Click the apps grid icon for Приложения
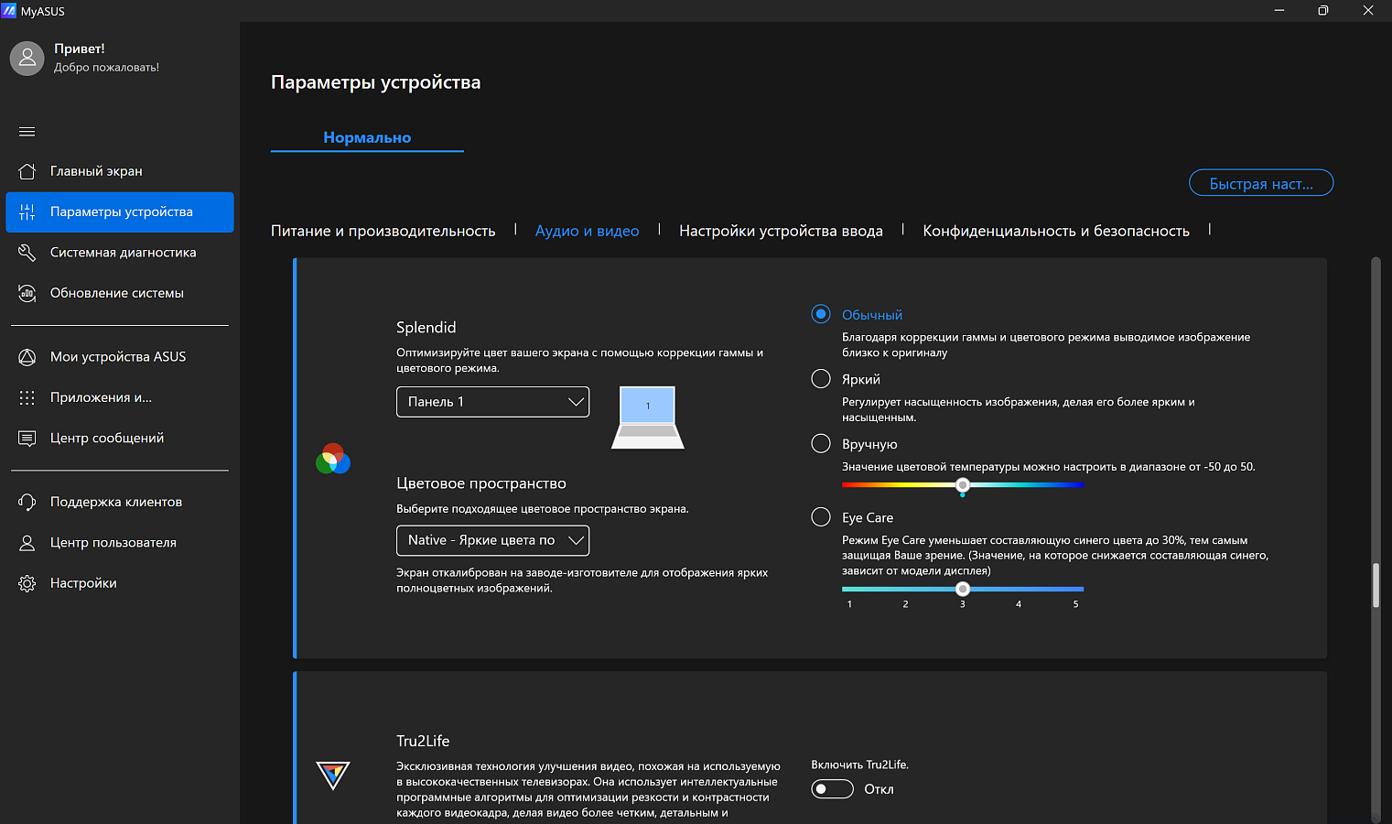This screenshot has width=1392, height=824. [27, 397]
